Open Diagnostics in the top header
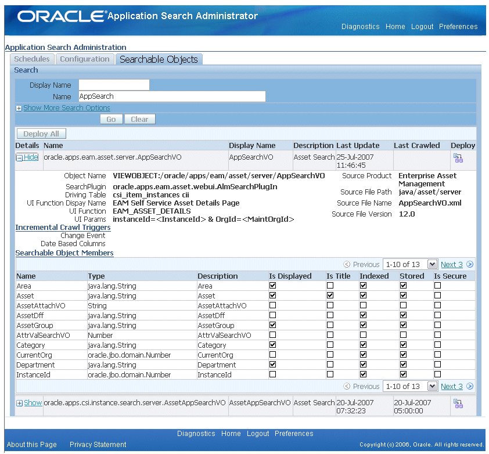The image size is (489, 454). 360,27
